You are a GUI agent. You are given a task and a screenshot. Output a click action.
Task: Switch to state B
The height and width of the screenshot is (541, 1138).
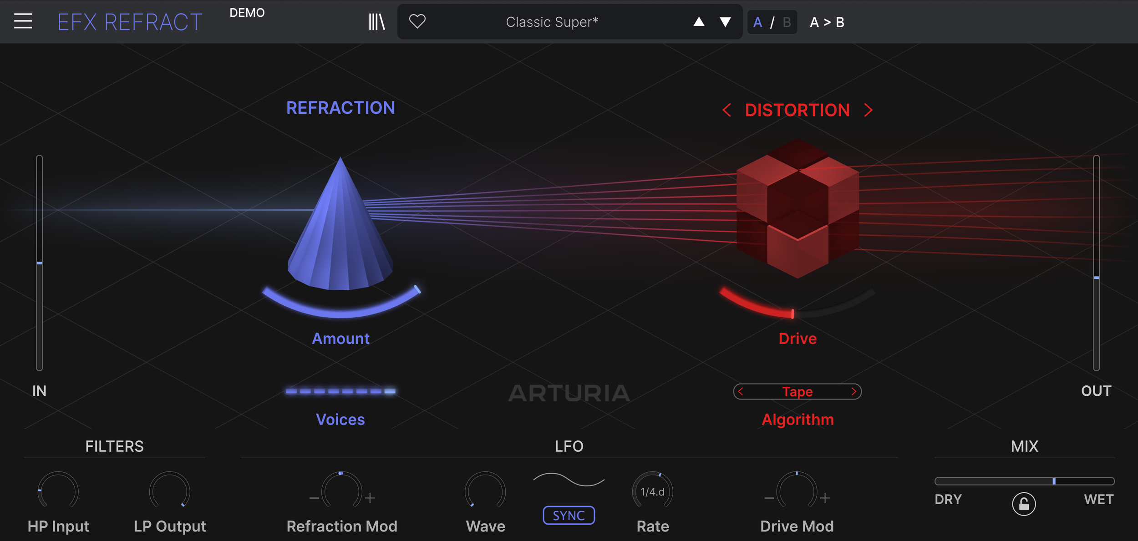point(787,22)
